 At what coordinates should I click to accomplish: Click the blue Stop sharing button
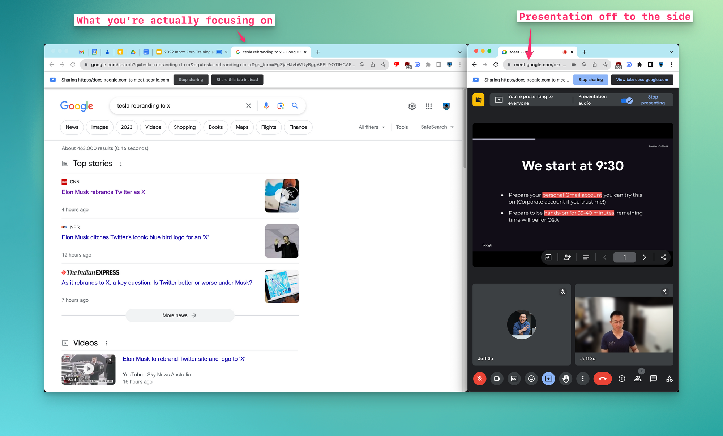point(590,80)
